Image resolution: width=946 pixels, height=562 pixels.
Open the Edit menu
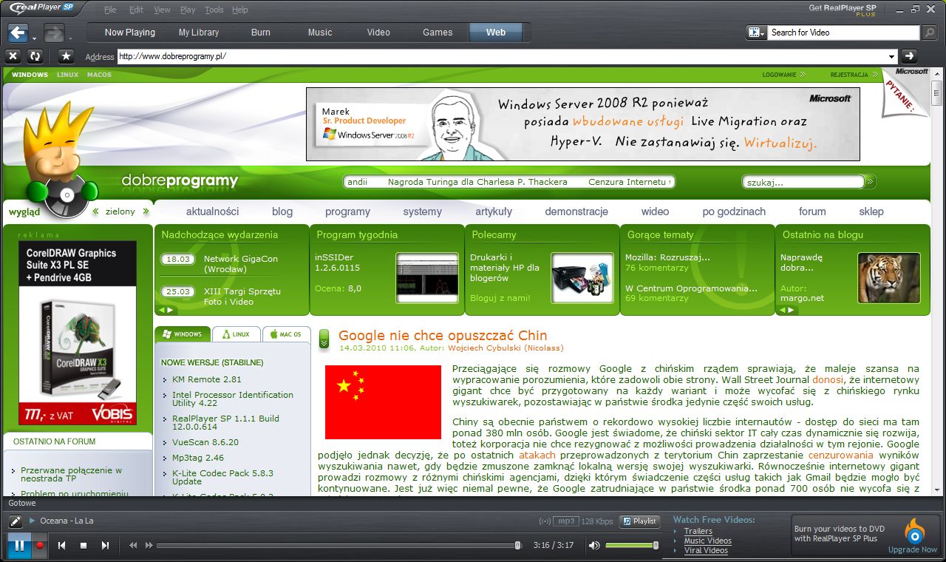pos(136,10)
